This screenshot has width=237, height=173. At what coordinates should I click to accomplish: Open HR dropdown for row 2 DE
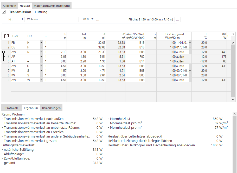coord(41,47)
